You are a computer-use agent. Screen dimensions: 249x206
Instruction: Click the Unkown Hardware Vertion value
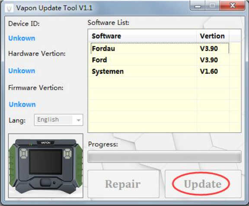click(x=22, y=71)
